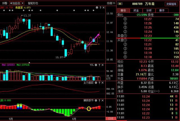Click the 决策矩阵 button

point(172,4)
